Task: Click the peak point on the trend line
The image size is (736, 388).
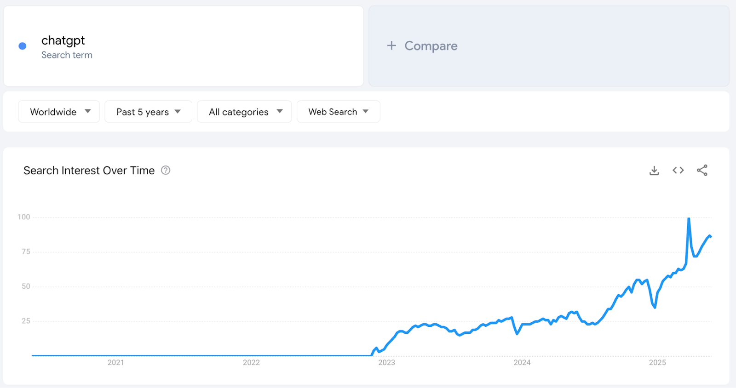Action: point(689,218)
